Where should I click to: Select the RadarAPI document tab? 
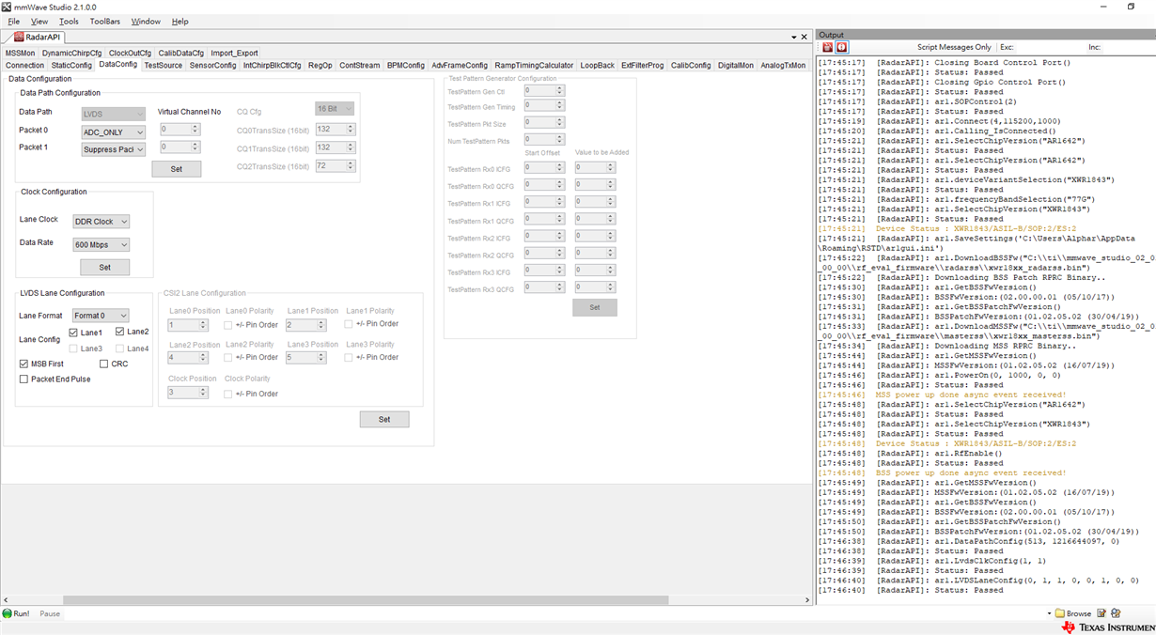point(38,38)
